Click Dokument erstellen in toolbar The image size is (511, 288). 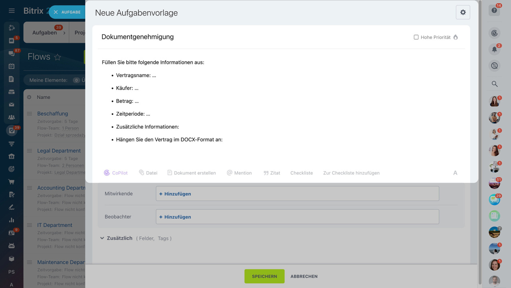192,173
